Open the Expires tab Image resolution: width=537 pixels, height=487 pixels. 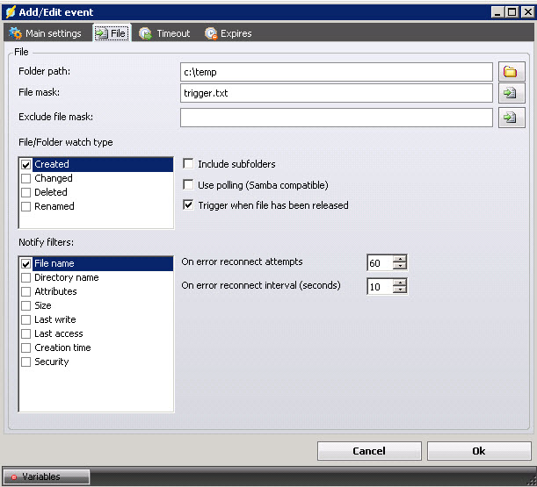229,33
